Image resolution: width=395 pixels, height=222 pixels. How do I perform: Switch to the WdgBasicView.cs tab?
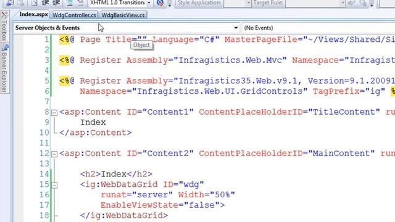point(123,15)
